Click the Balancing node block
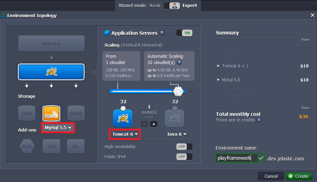The image size is (317, 182). [x=51, y=43]
